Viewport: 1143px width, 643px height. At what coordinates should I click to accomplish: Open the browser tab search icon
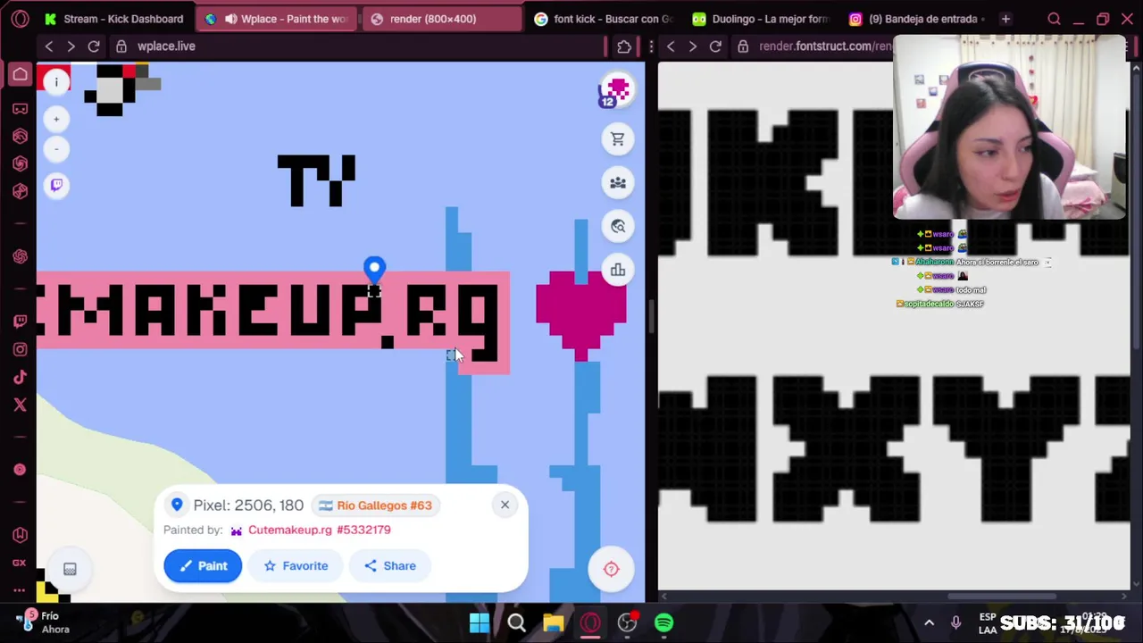(1054, 19)
